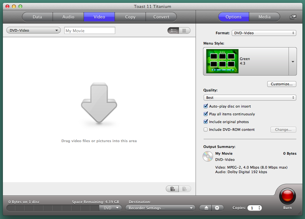The width and height of the screenshot is (305, 219).
Task: Click the eject disc icon
Action: (x=207, y=208)
